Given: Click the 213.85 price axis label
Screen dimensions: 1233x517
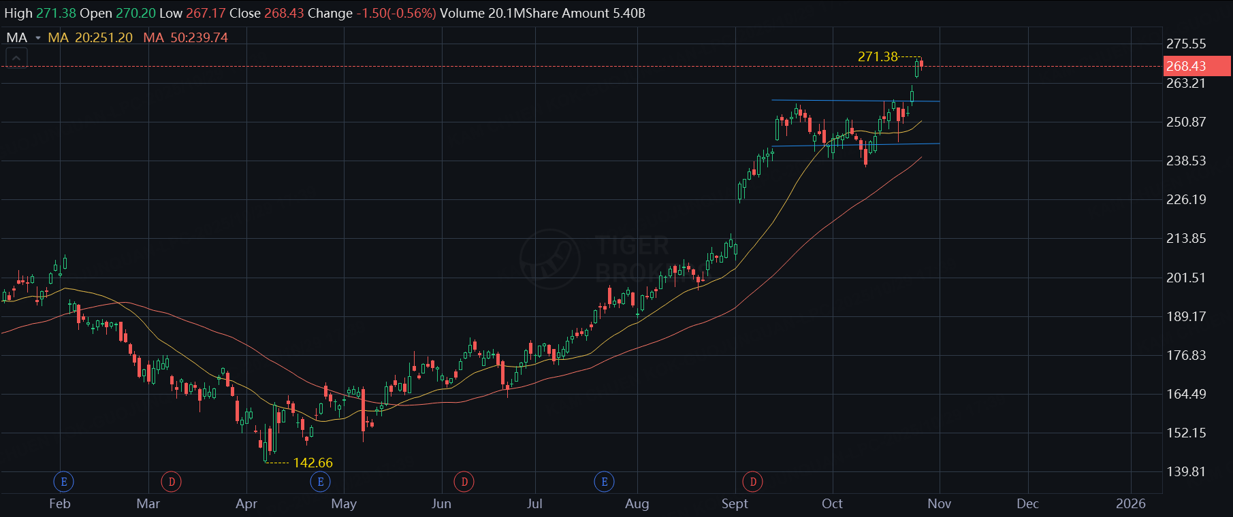Looking at the screenshot, I should (x=1186, y=238).
